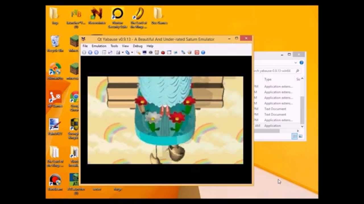Switch Explorer to Details view icon
Screen dimensions: 364x204
295,137
